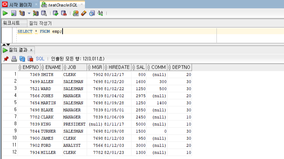Screen dimensions: 284x159
Task: Sort by the JOB column header
Action: click(x=75, y=67)
